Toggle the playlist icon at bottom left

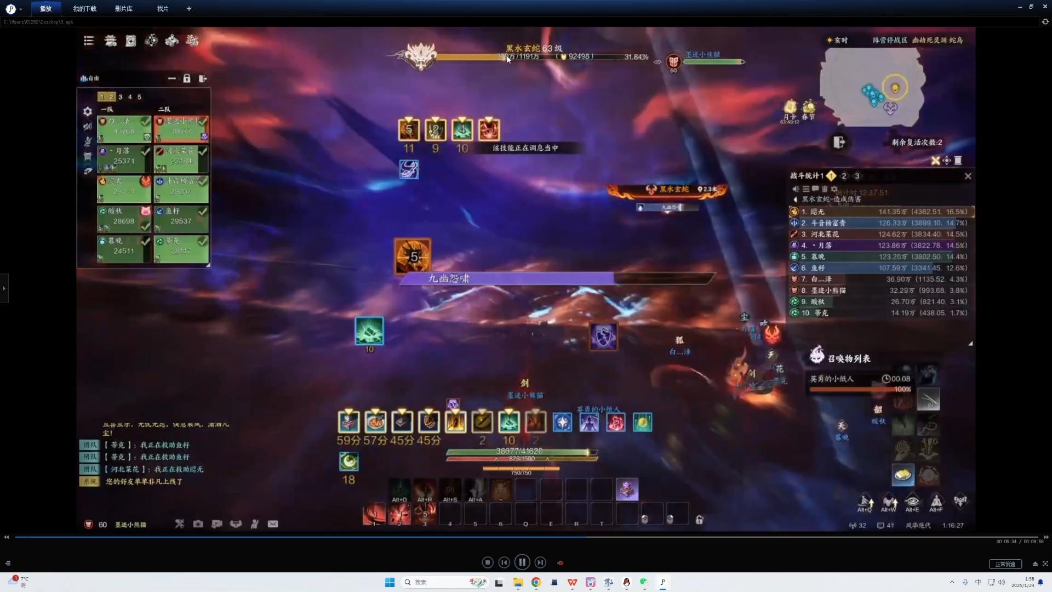[x=8, y=563]
